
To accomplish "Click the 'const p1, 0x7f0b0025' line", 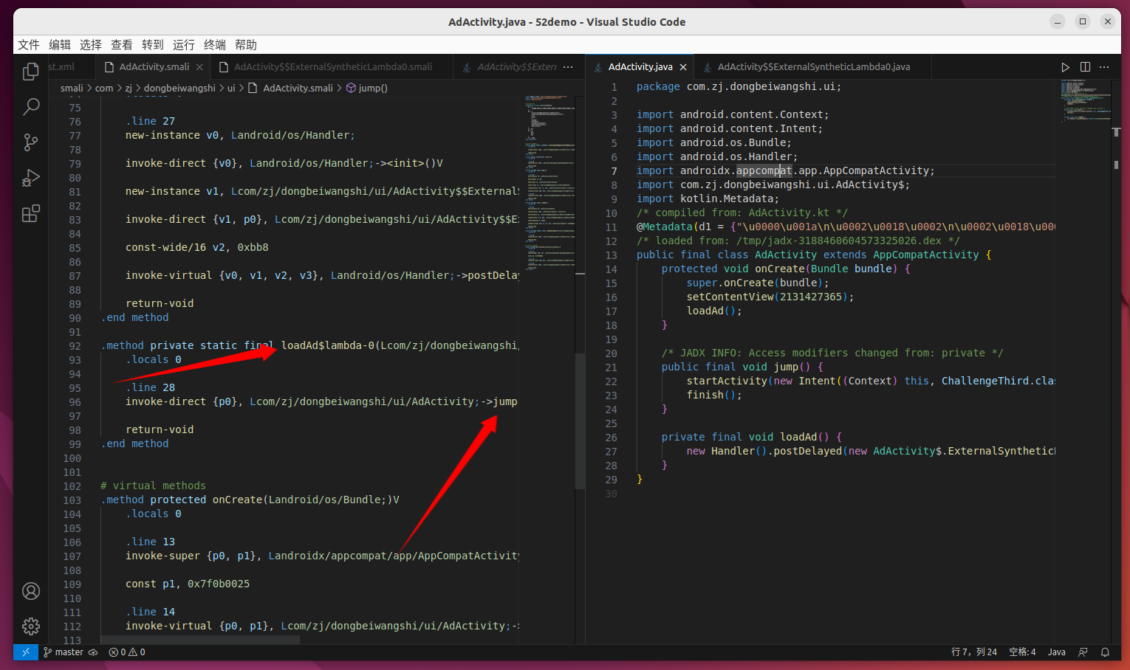I will click(x=188, y=584).
